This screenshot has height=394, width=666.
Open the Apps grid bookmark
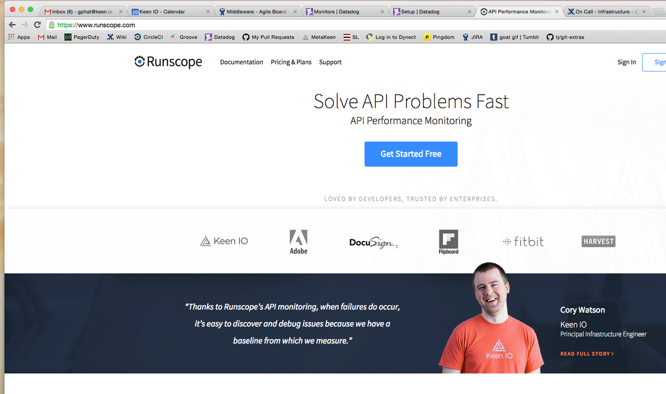(19, 37)
